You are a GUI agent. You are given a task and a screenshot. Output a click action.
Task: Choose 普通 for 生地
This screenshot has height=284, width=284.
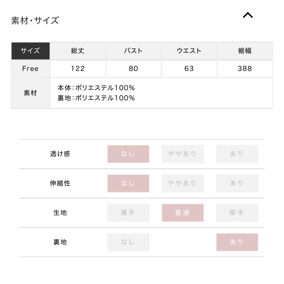tap(182, 213)
